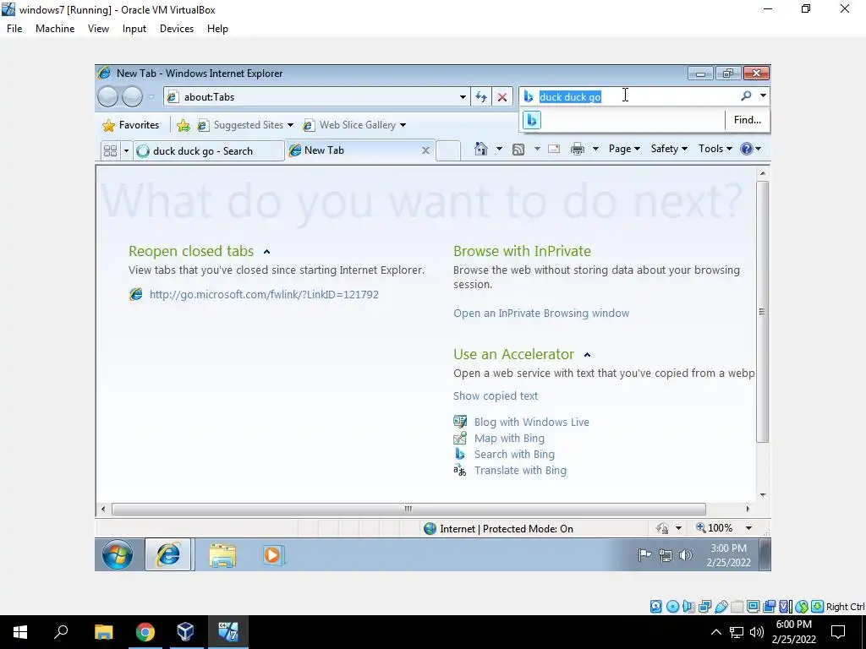Open Chrome from the host taskbar
The width and height of the screenshot is (866, 649).
tap(145, 632)
